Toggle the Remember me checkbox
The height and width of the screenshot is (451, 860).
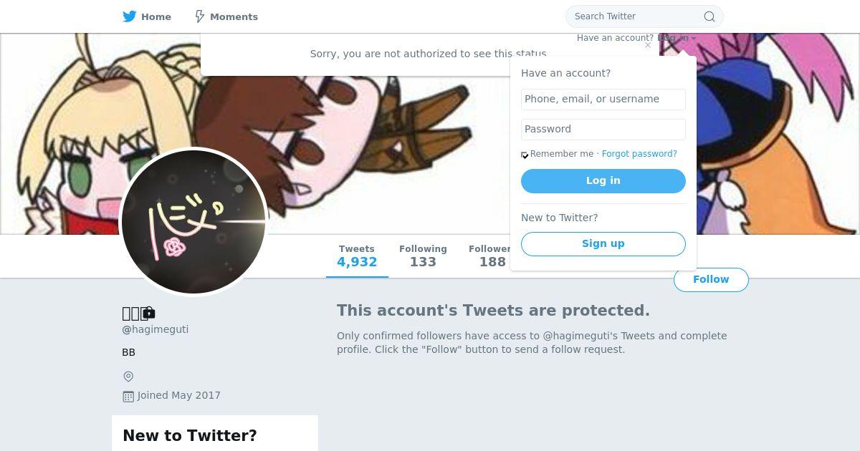tap(525, 155)
